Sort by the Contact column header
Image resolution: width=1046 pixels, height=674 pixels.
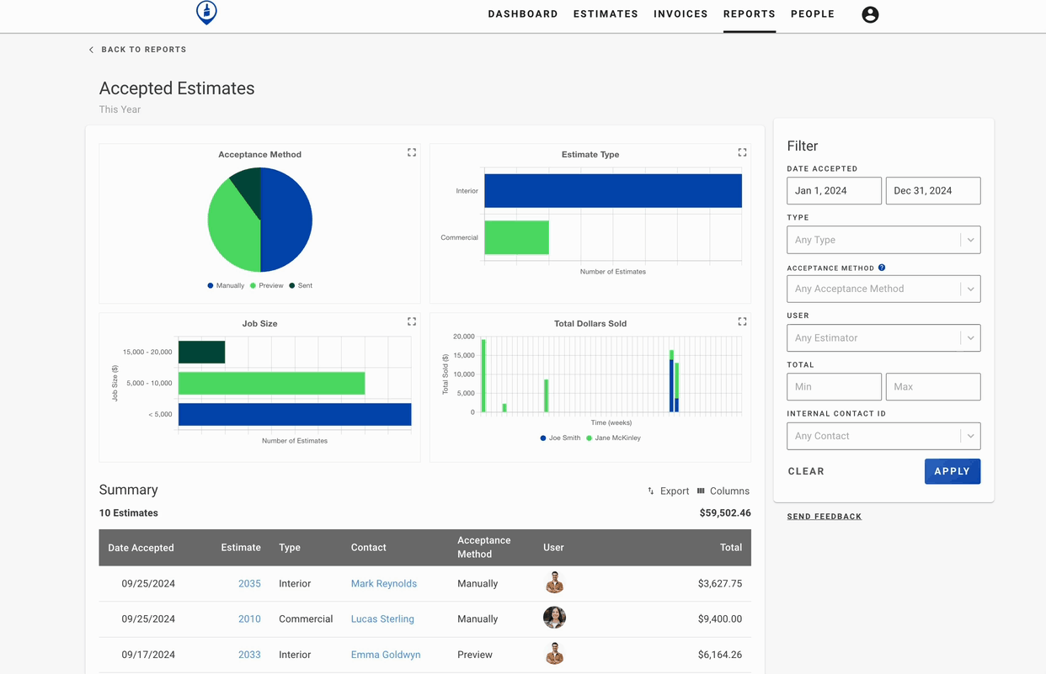click(369, 548)
